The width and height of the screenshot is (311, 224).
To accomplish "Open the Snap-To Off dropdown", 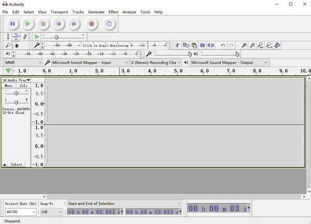I will coord(51,212).
